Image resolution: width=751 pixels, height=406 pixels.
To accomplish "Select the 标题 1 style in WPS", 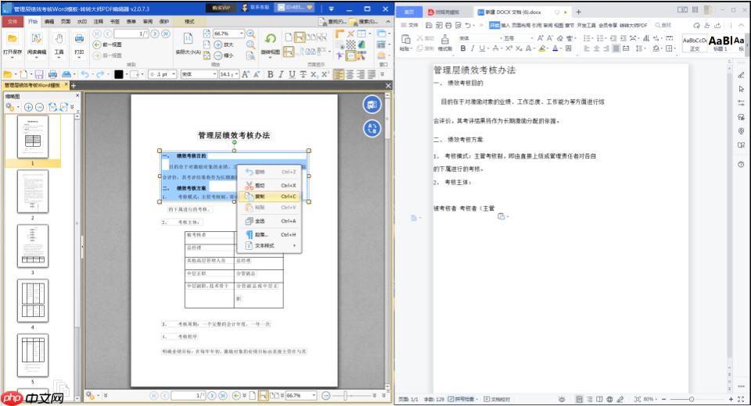I will [x=720, y=43].
